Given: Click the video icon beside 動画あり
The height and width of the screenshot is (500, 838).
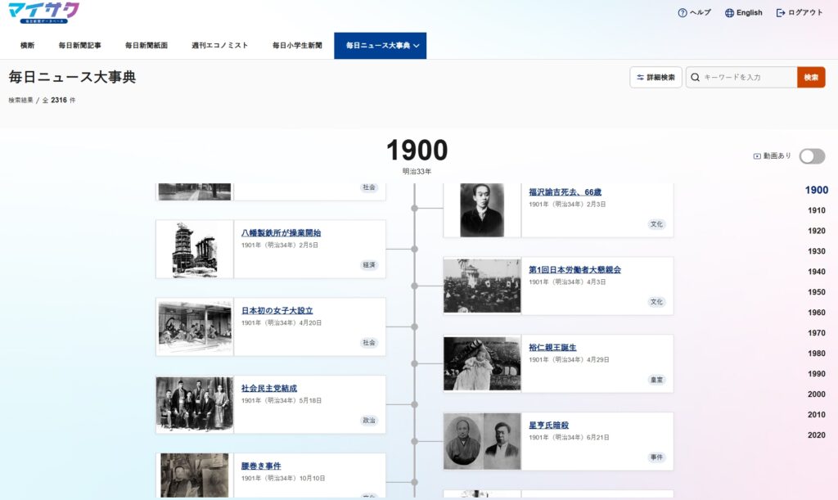Looking at the screenshot, I should 757,156.
